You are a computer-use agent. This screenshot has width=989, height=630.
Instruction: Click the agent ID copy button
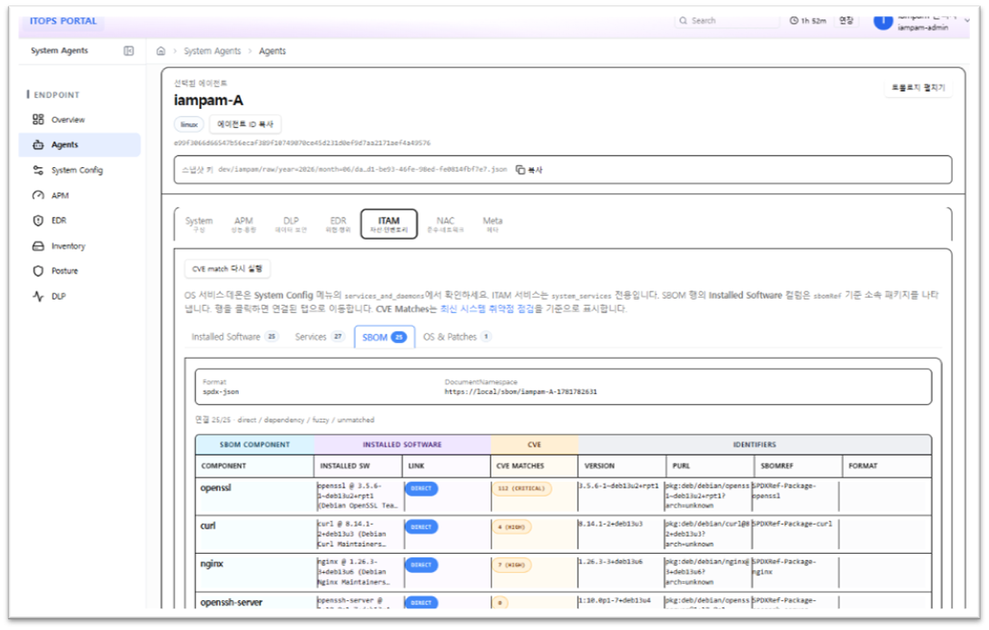click(x=245, y=124)
